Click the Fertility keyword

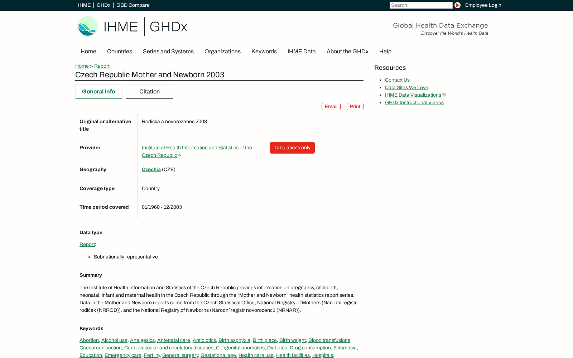tap(152, 355)
